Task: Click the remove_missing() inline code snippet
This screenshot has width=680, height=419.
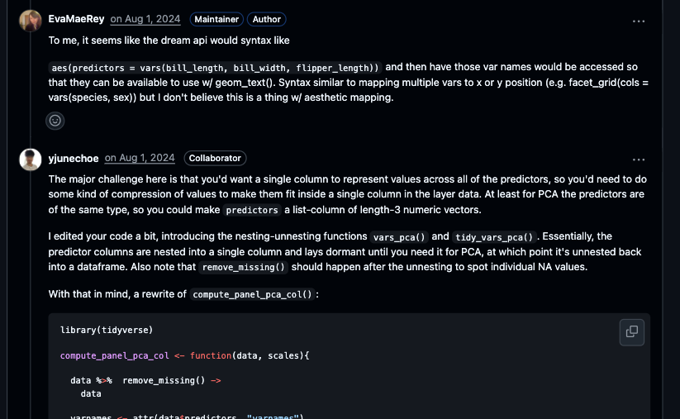Action: (244, 268)
